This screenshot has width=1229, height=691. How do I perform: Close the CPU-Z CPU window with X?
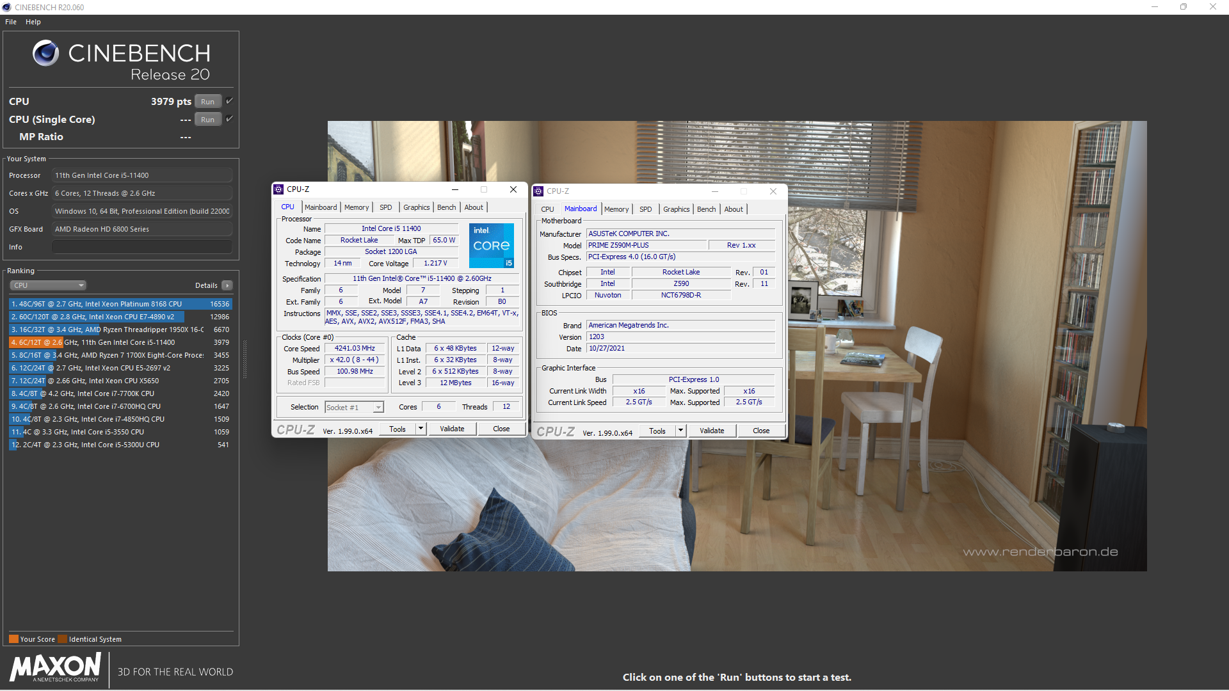513,189
